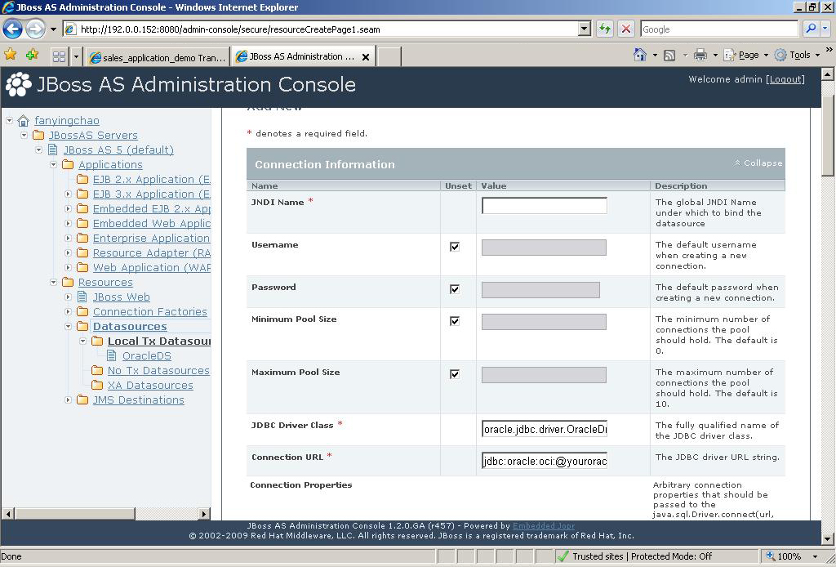
Task: Click the Stop loading red X icon
Action: click(x=625, y=28)
